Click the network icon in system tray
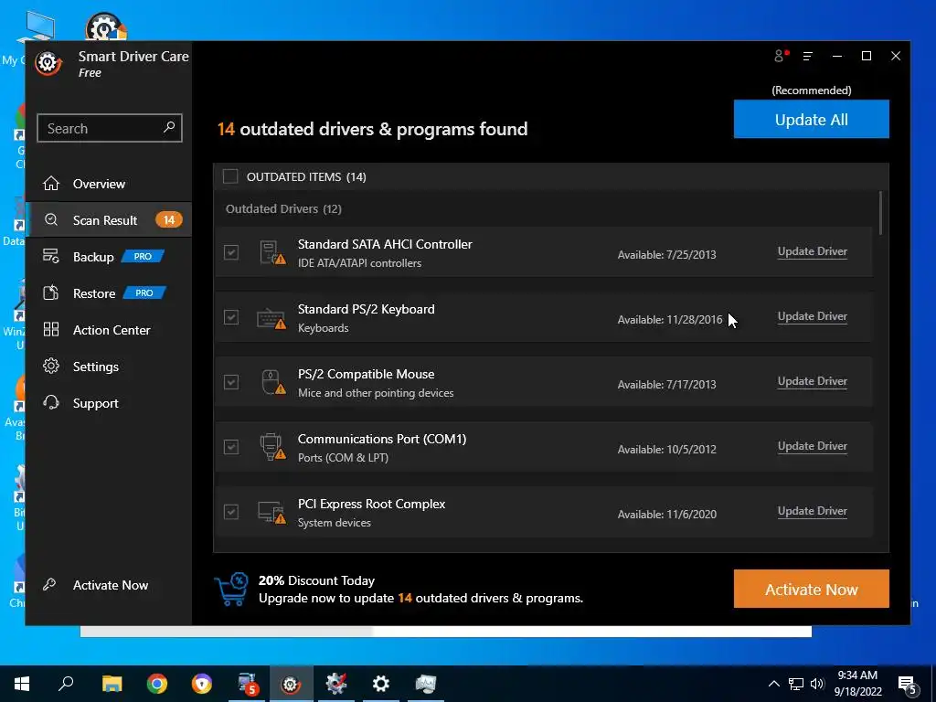Viewport: 936px width, 702px height. pyautogui.click(x=796, y=684)
